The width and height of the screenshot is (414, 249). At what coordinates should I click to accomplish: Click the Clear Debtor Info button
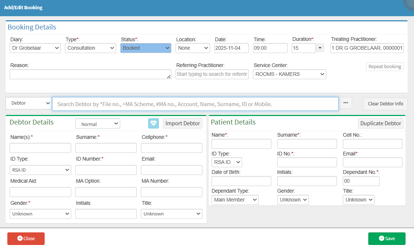tap(385, 104)
